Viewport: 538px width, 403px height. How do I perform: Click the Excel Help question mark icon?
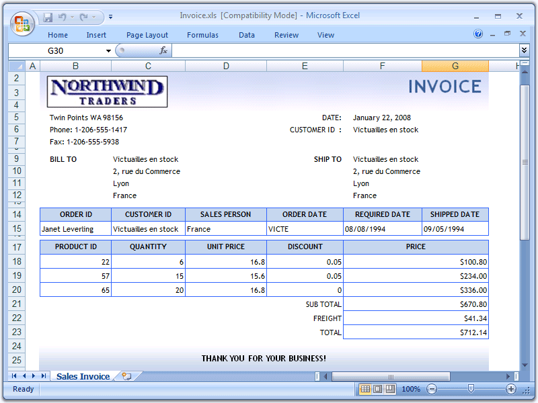point(478,34)
